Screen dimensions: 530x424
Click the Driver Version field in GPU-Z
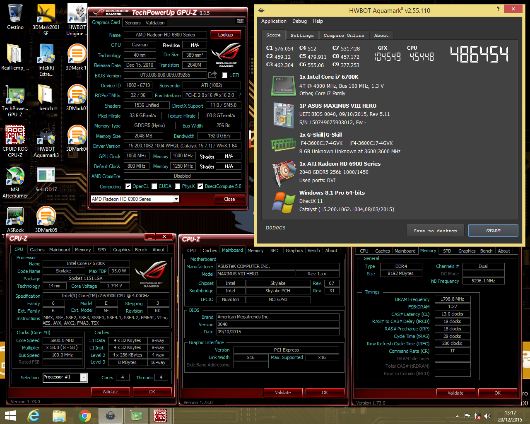pos(182,146)
